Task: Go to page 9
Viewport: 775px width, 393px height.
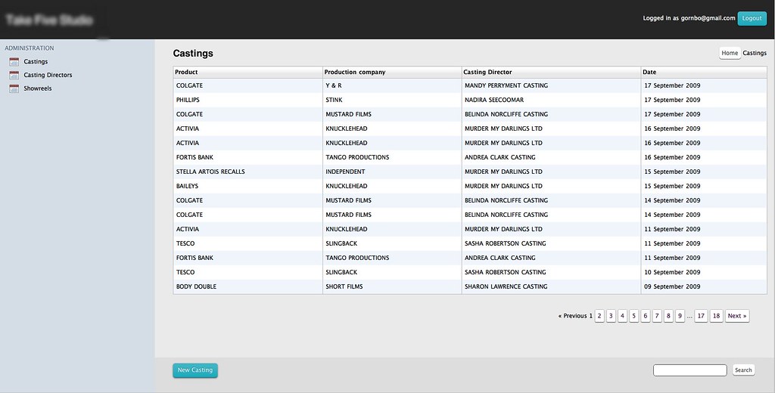Action: [680, 316]
